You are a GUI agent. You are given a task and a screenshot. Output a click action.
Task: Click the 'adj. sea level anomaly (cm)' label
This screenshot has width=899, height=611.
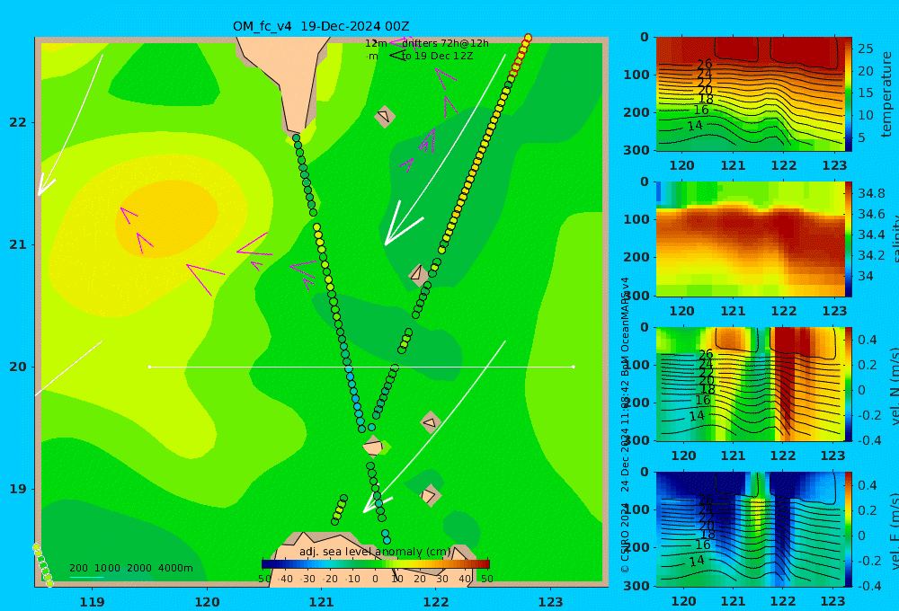click(375, 552)
